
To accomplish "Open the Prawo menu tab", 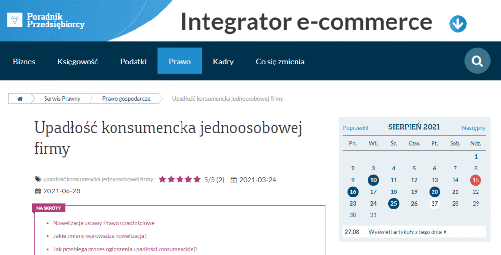I will coord(180,61).
